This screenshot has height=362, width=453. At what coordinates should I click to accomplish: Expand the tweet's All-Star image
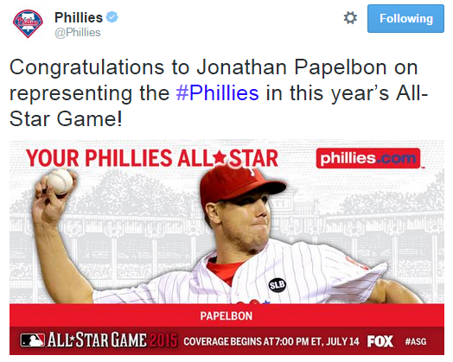point(226,247)
